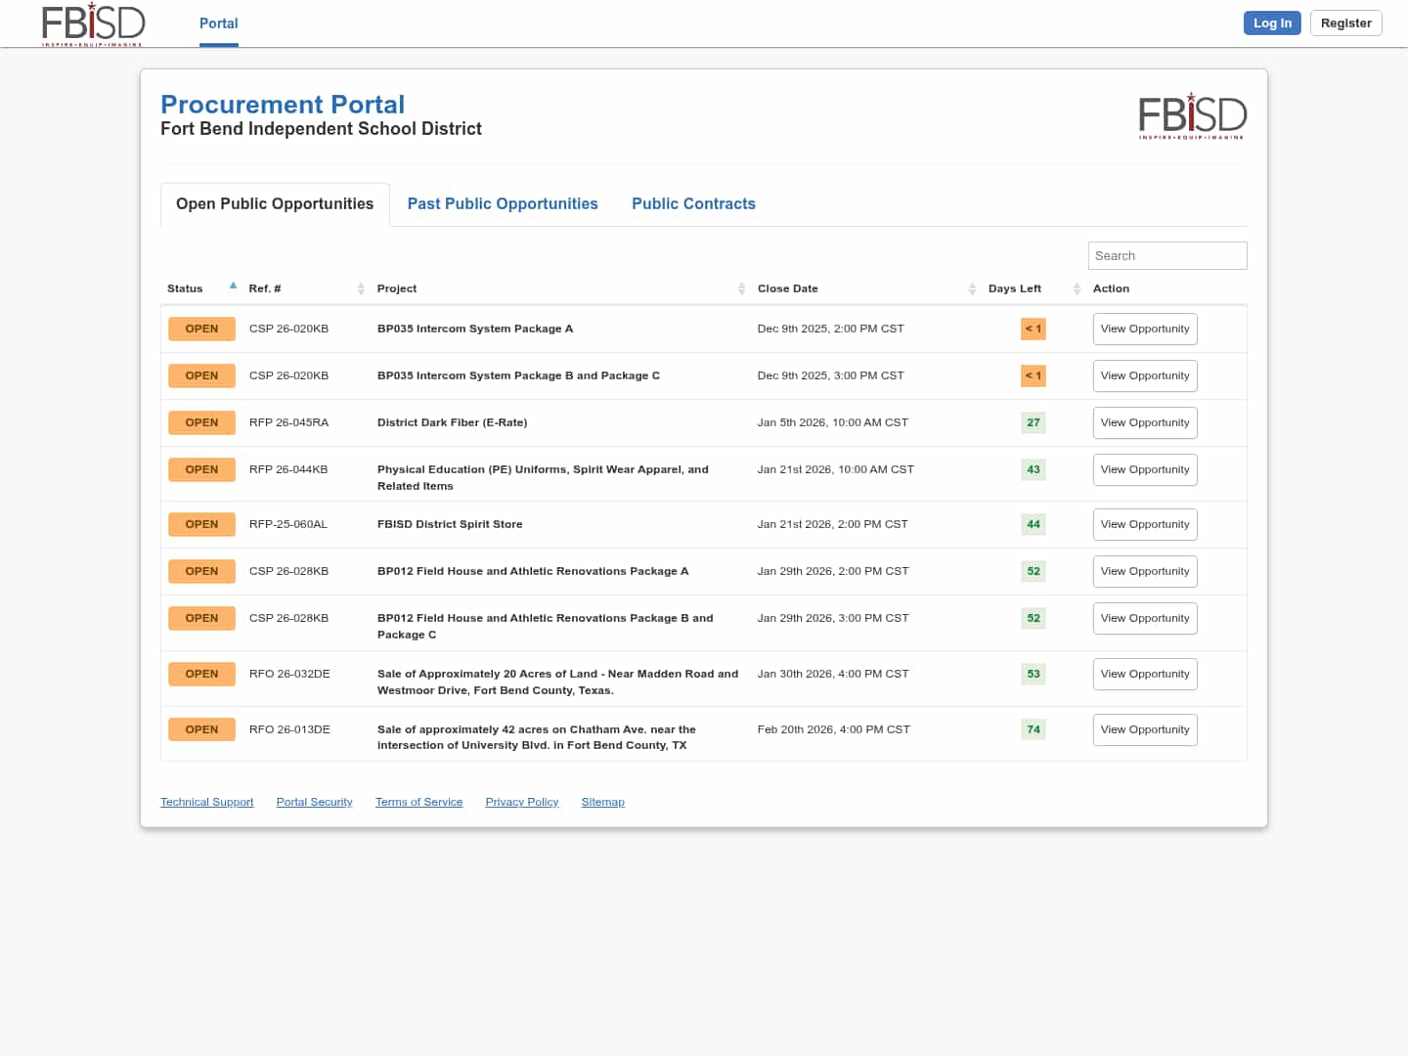Focus the Search input field
1408x1056 pixels.
pyautogui.click(x=1166, y=255)
